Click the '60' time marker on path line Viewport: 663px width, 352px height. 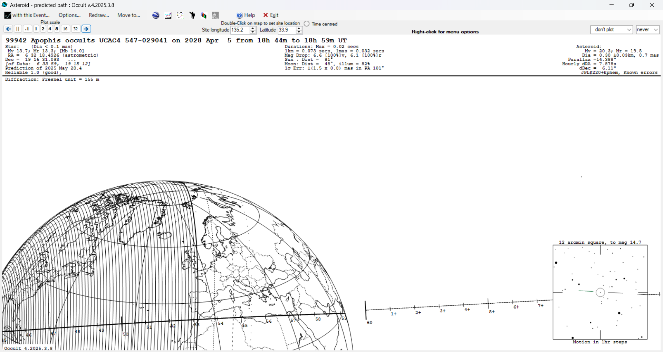pyautogui.click(x=369, y=323)
